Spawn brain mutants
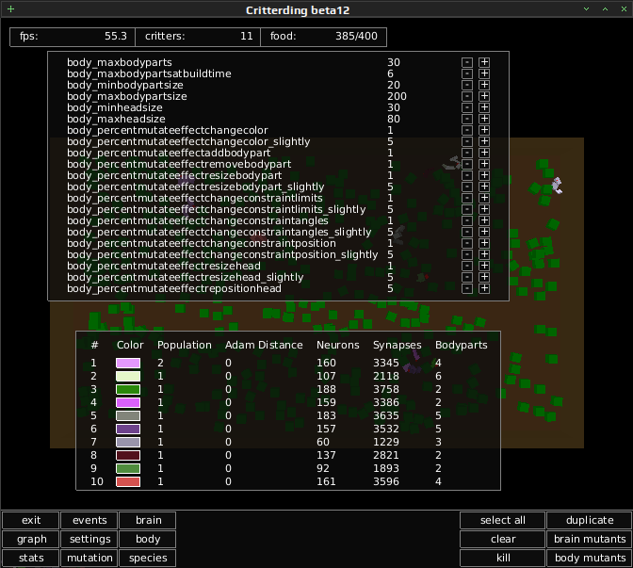Screen dimensions: 633x568 (x=590, y=539)
